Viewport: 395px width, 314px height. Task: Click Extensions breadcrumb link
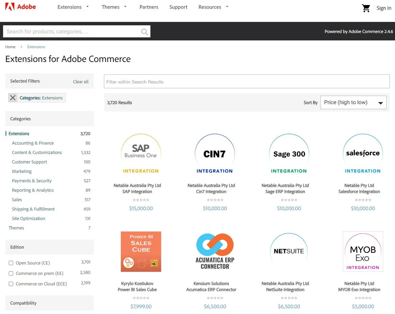point(36,47)
